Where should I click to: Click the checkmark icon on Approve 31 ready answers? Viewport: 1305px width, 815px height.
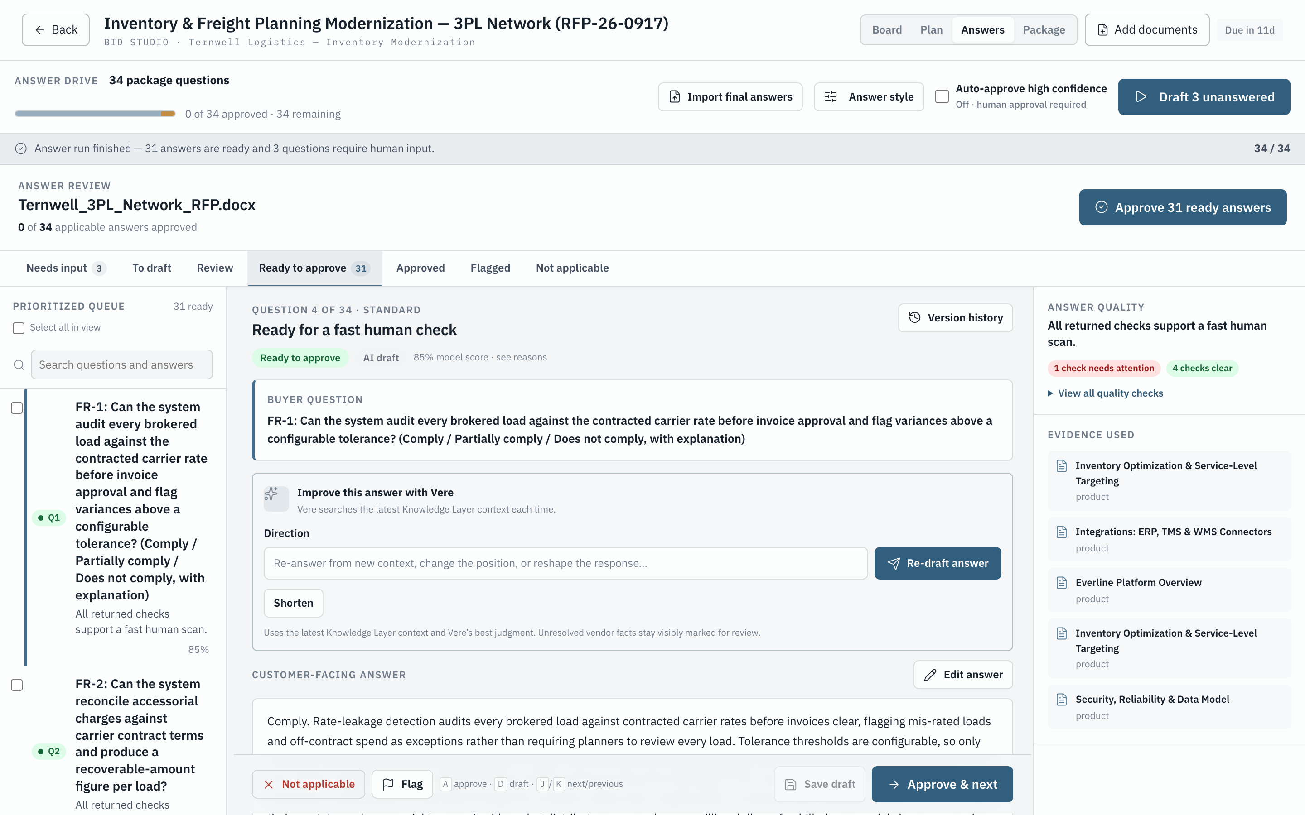(x=1101, y=207)
